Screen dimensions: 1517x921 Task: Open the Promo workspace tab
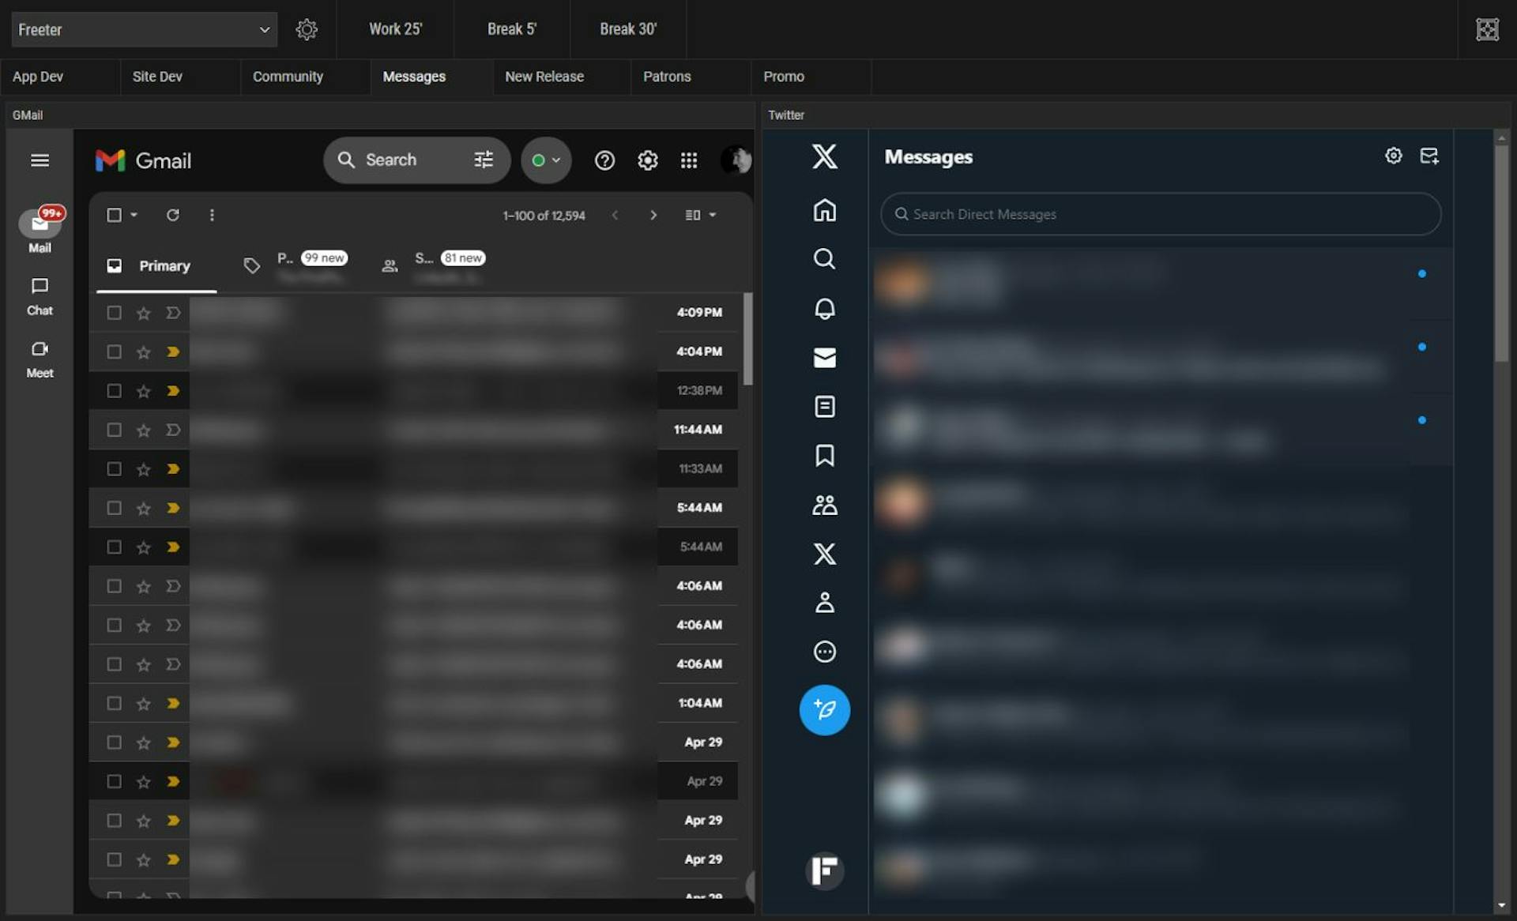click(783, 77)
